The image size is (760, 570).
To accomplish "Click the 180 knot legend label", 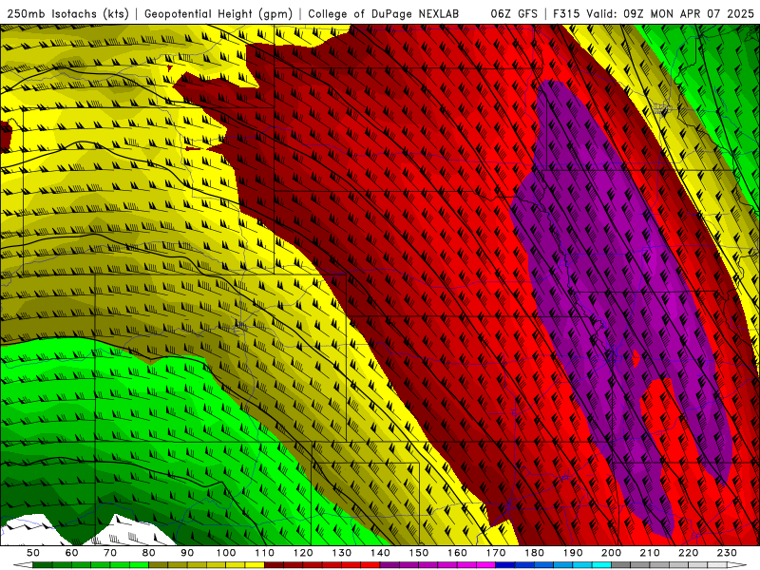I will coord(534,553).
